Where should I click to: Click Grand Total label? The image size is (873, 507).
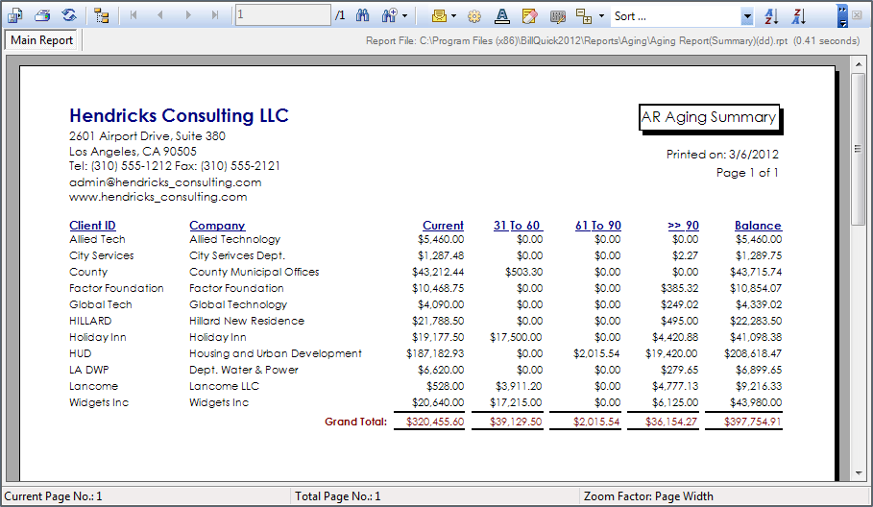(x=355, y=422)
